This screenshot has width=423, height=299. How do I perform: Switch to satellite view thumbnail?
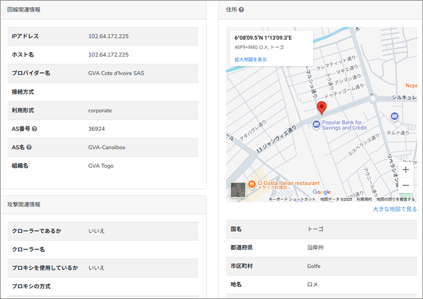coord(238,190)
